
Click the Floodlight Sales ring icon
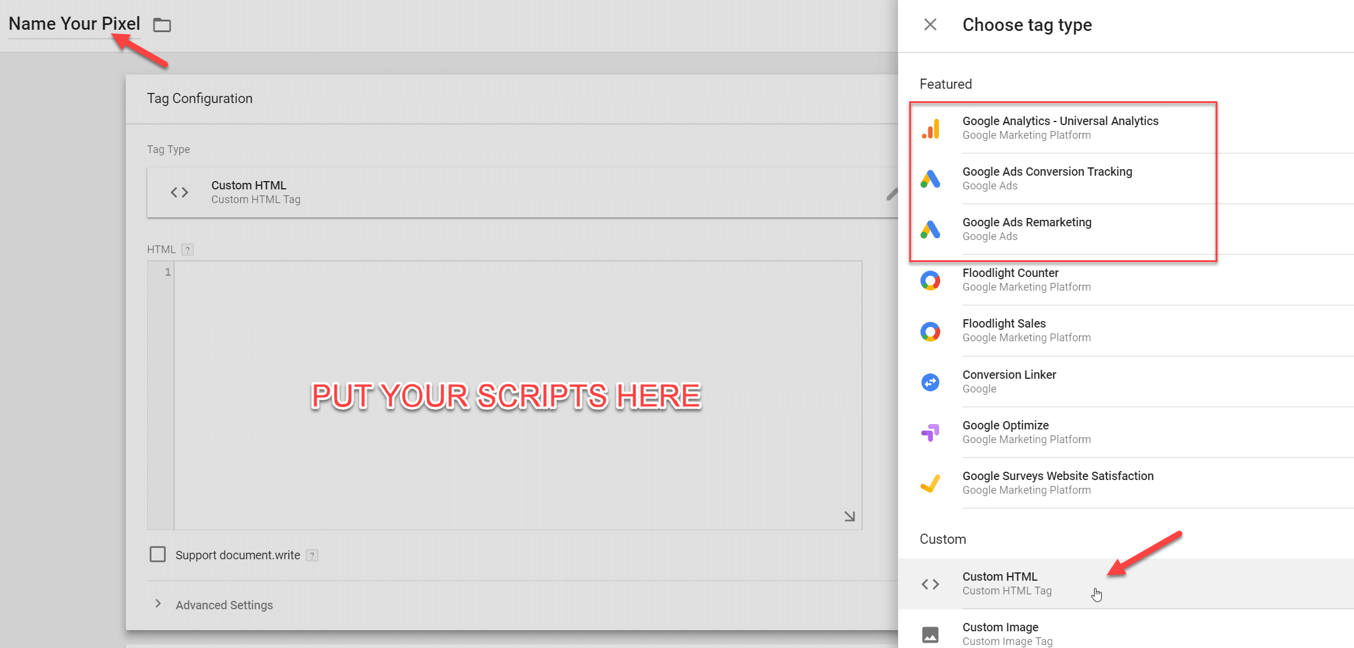point(931,331)
